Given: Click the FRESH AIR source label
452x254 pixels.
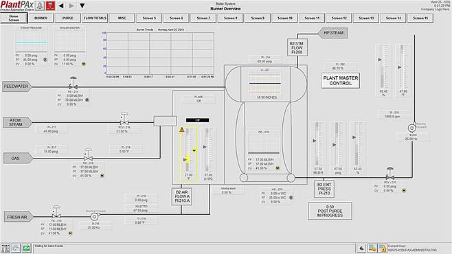Looking at the screenshot, I should click(x=19, y=217).
